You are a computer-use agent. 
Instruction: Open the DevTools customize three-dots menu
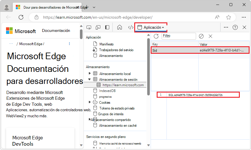coord(226,27)
